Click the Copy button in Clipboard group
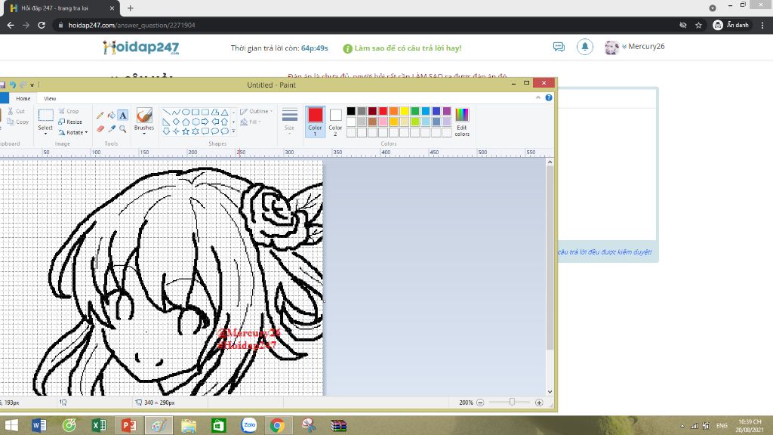Viewport: 773px width, 435px height. click(x=18, y=122)
